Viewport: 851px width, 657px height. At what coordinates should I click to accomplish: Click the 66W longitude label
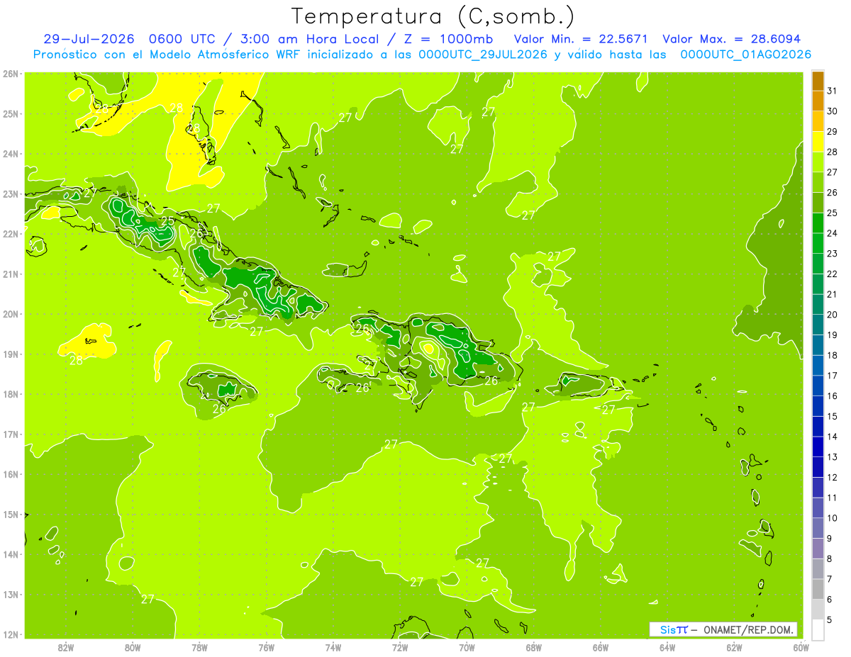click(601, 647)
